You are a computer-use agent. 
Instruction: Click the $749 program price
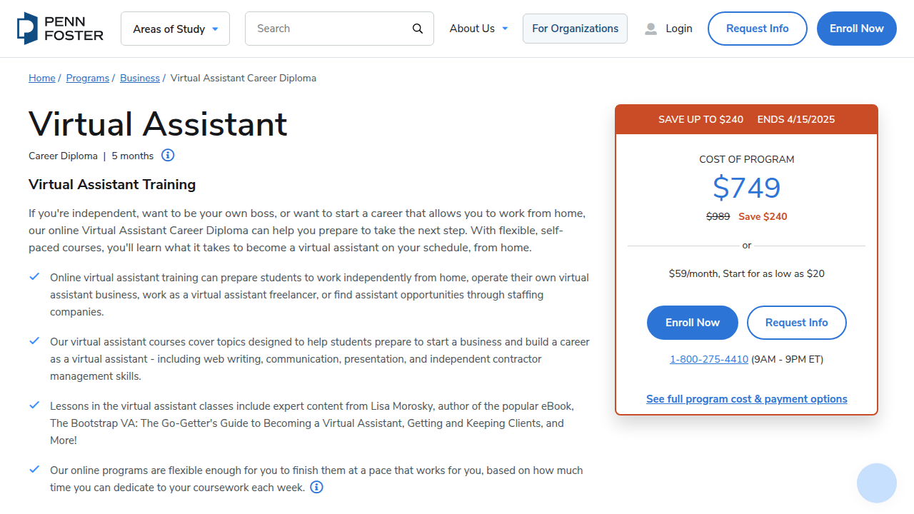click(x=747, y=188)
